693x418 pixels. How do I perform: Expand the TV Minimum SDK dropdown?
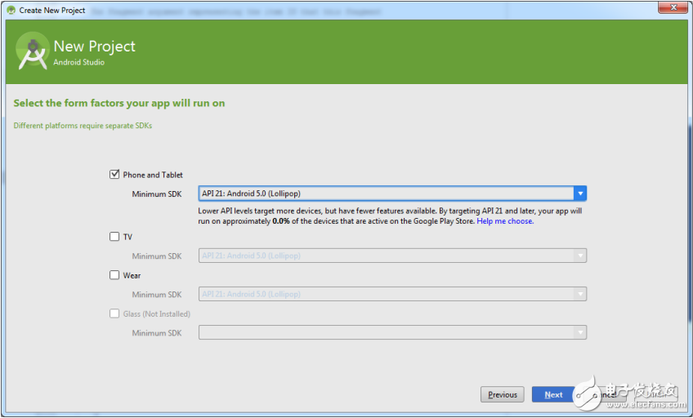pos(579,256)
